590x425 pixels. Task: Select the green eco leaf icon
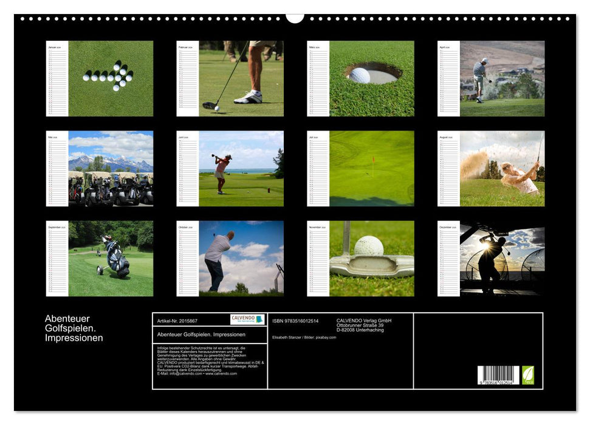[528, 374]
